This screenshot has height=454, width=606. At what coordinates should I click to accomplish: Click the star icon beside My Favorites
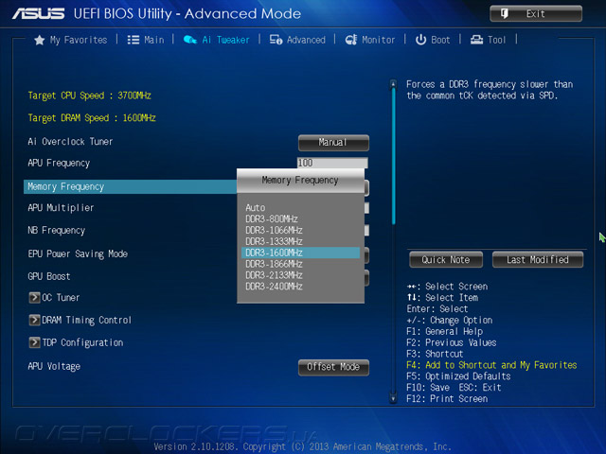(x=39, y=40)
